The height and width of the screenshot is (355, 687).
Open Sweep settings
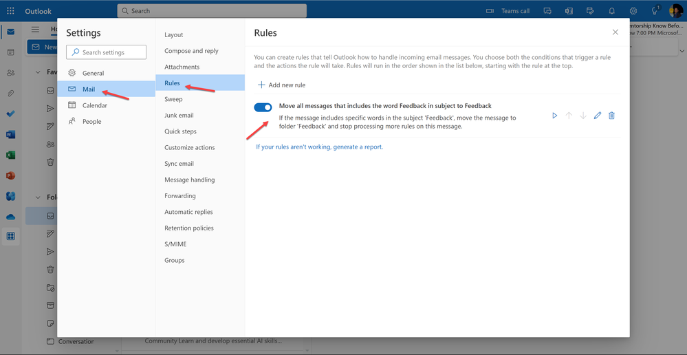(200, 99)
